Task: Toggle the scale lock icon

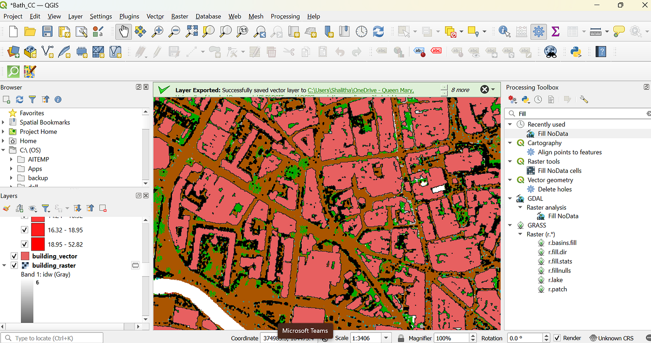Action: (401, 338)
